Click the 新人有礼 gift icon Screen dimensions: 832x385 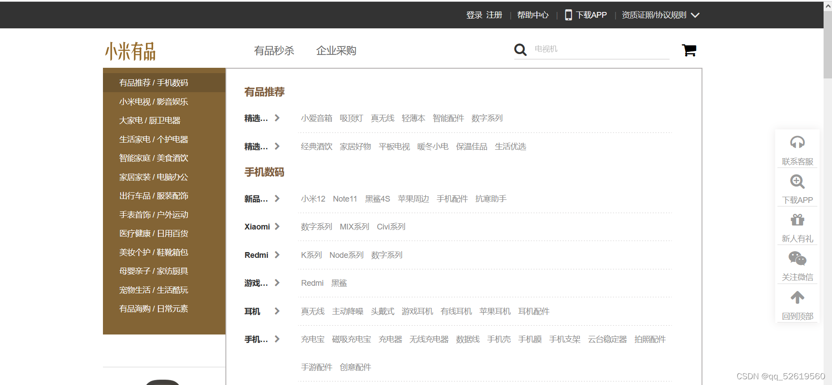tap(797, 220)
